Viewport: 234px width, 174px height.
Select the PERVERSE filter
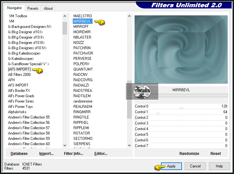click(82, 59)
